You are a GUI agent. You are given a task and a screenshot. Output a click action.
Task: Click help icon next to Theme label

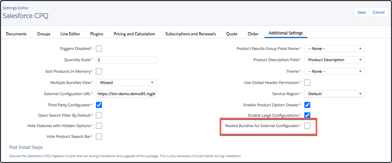(300, 71)
